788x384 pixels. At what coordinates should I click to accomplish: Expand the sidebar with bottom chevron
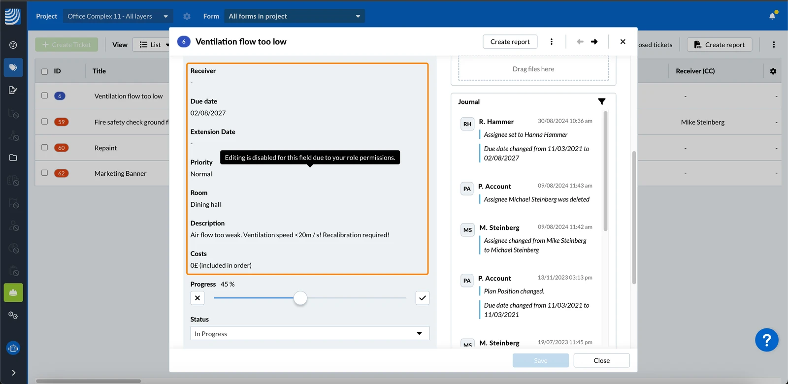(13, 373)
